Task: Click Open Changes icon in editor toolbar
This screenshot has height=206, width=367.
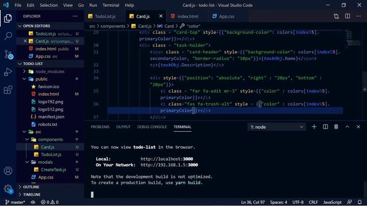Action: coord(337,16)
